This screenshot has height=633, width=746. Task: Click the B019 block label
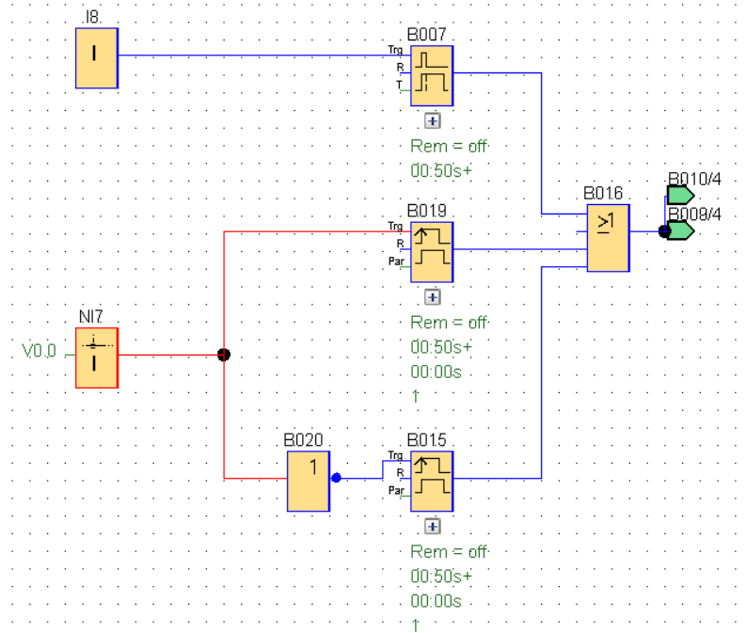click(x=426, y=211)
